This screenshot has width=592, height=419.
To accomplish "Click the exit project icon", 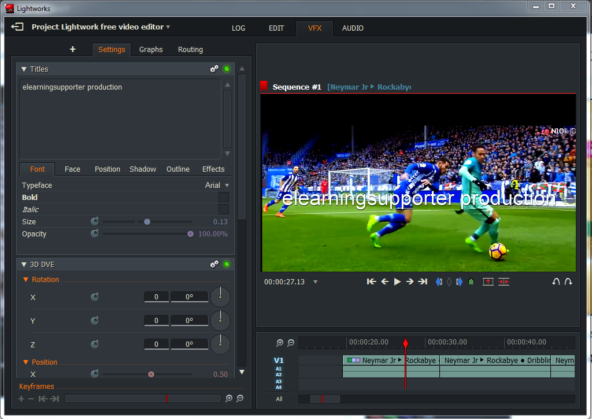I will pos(17,27).
